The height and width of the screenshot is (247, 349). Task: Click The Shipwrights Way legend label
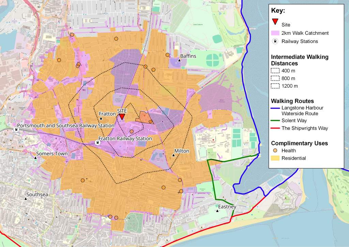[305, 128]
